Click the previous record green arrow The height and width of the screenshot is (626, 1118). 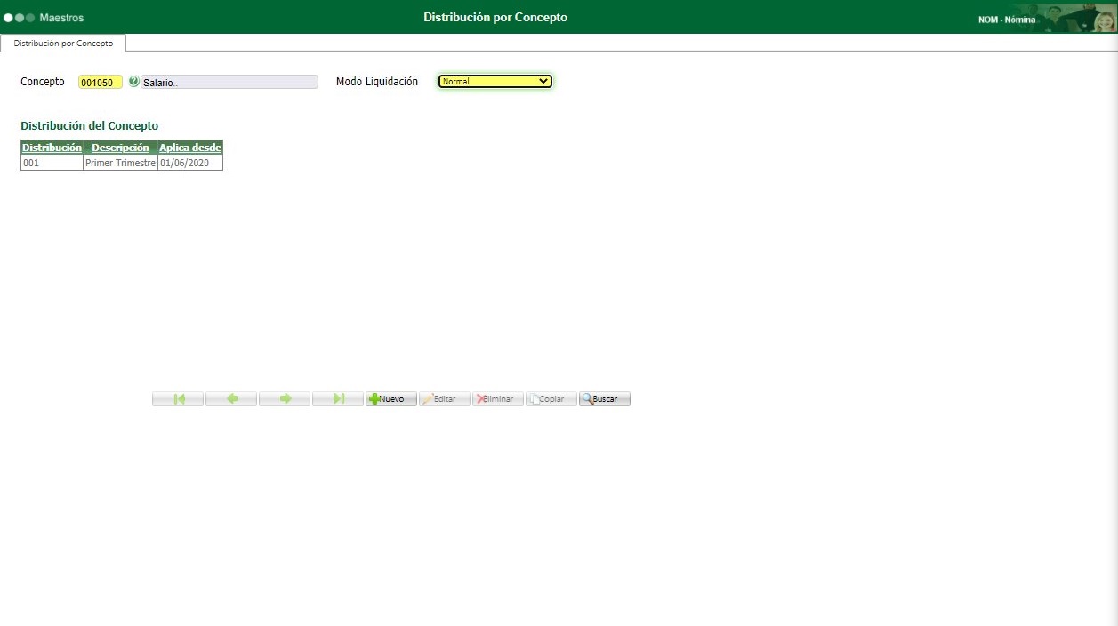(x=230, y=398)
